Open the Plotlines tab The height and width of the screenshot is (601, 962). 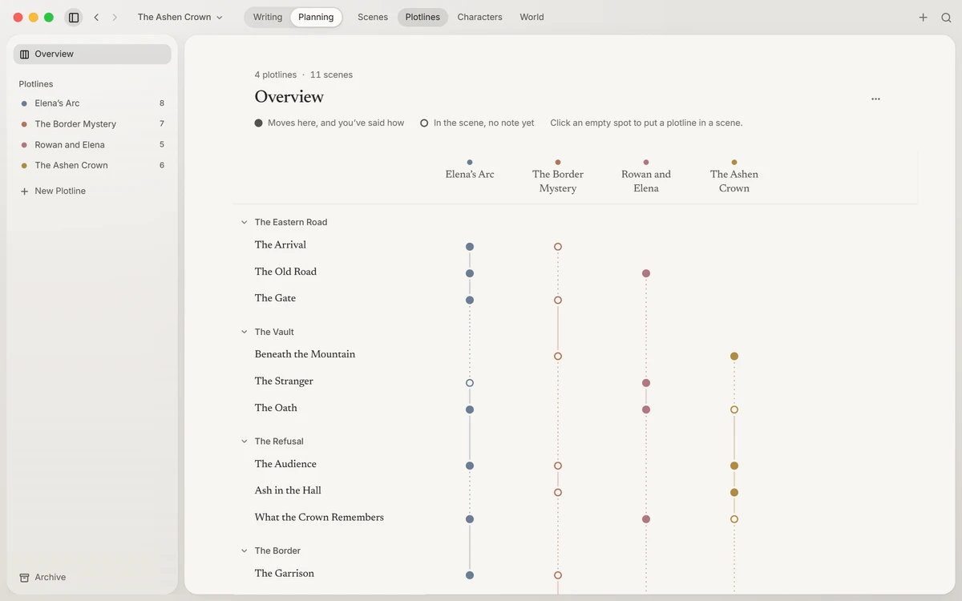[422, 17]
